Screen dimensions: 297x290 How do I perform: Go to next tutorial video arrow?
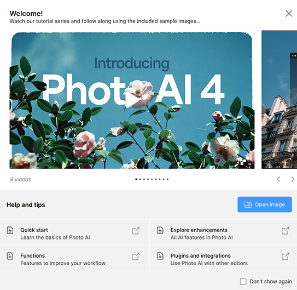click(x=293, y=179)
